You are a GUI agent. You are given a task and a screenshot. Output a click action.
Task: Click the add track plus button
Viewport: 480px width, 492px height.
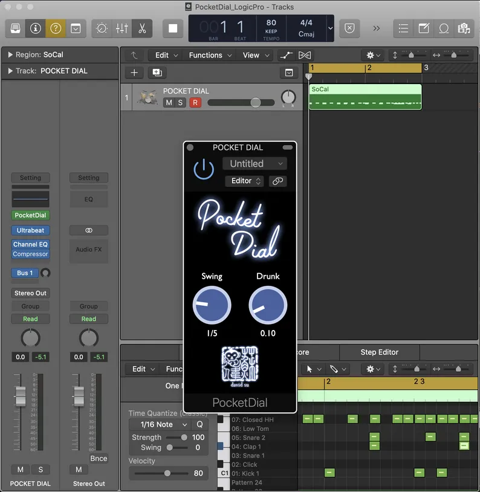[x=134, y=73]
